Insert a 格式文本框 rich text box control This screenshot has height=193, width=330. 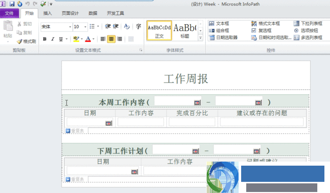(266, 23)
